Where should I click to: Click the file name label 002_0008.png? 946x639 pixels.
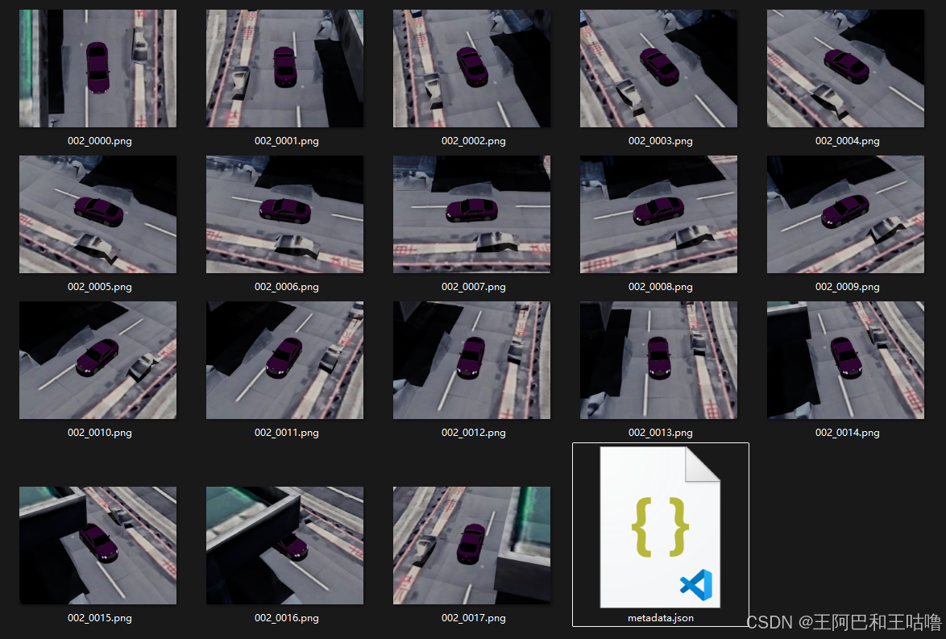pos(661,287)
